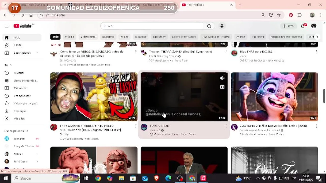Reload the page in browser toolbar
Screen dimensions: 326x183
[x=22, y=15]
